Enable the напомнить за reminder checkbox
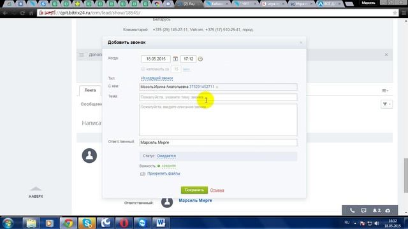The width and height of the screenshot is (408, 229). pyautogui.click(x=143, y=69)
